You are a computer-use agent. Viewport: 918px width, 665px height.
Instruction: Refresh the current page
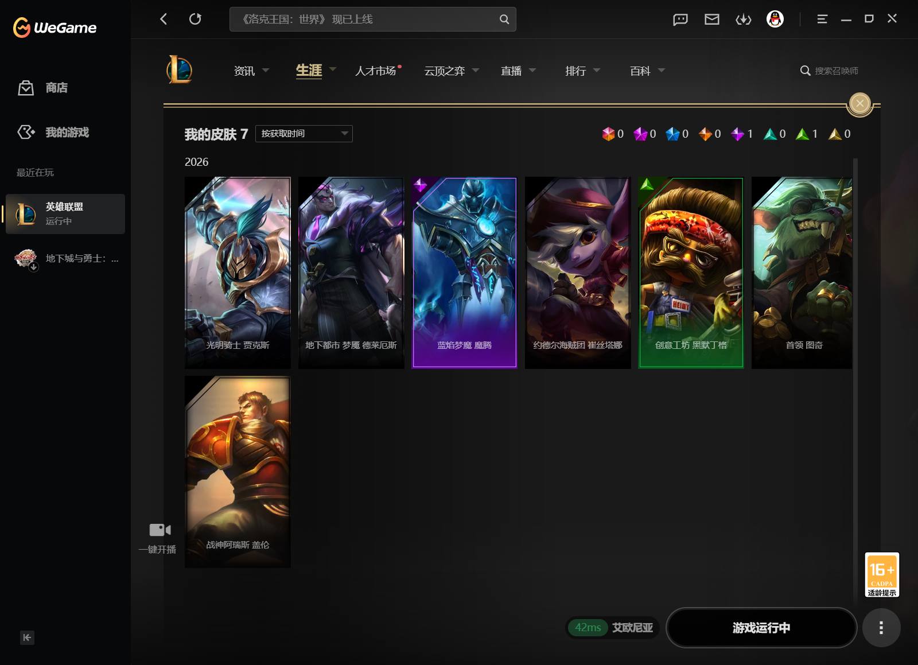point(195,19)
